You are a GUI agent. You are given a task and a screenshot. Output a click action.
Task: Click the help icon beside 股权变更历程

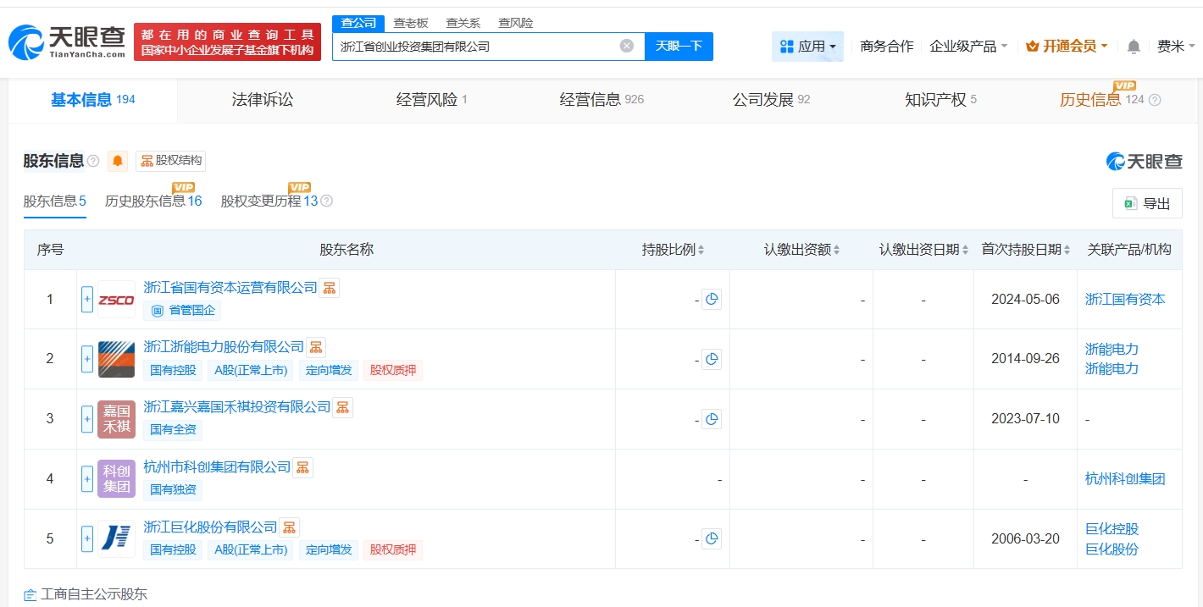(327, 201)
